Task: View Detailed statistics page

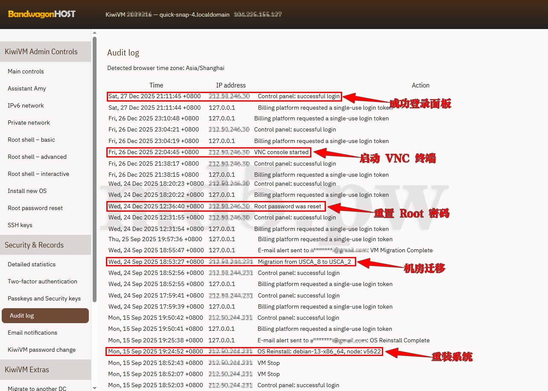Action: [32, 264]
